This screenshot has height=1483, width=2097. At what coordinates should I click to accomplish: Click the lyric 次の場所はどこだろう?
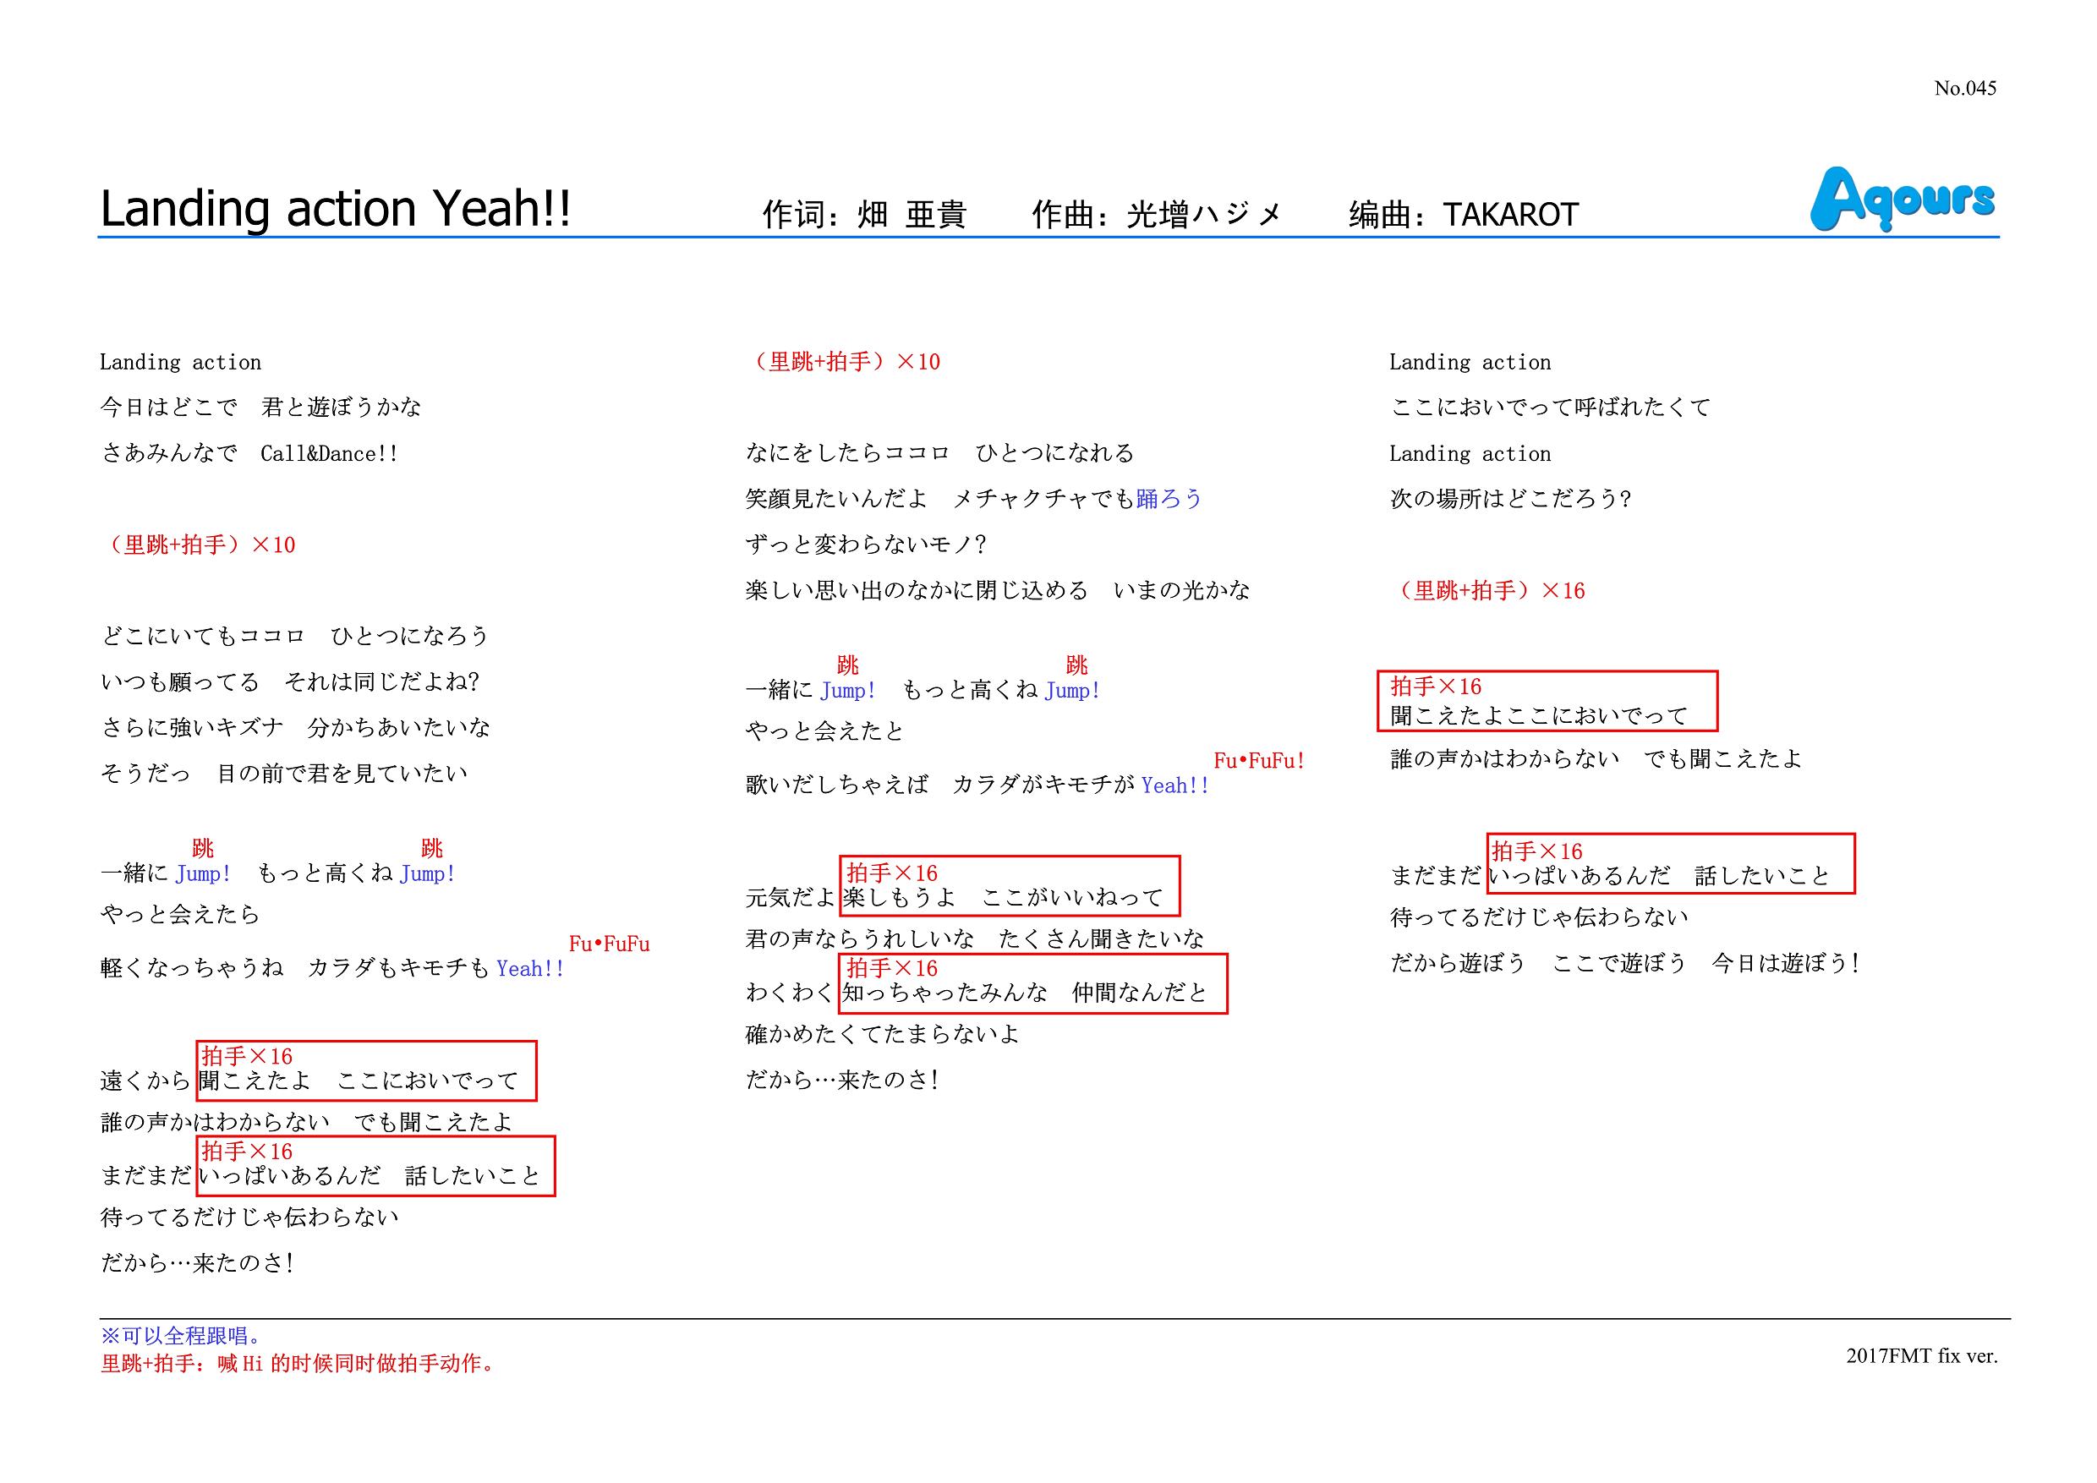(1509, 500)
